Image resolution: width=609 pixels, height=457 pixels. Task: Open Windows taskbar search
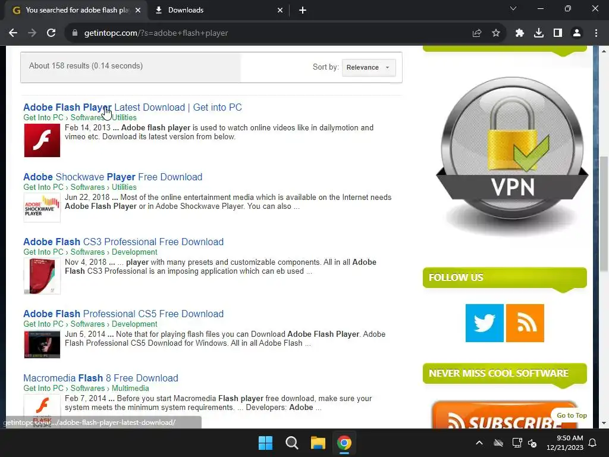click(x=291, y=443)
